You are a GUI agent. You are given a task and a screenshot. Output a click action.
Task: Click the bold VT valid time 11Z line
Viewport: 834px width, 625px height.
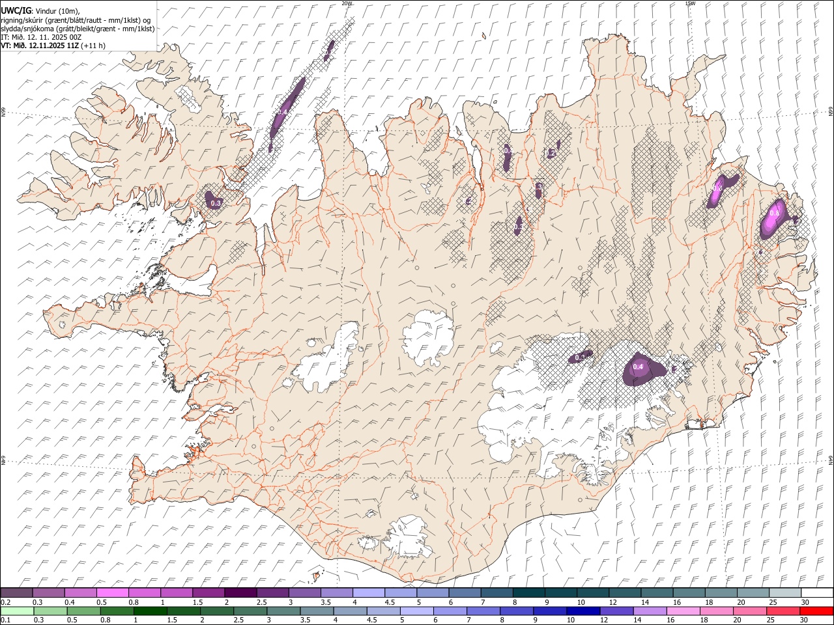click(x=40, y=46)
